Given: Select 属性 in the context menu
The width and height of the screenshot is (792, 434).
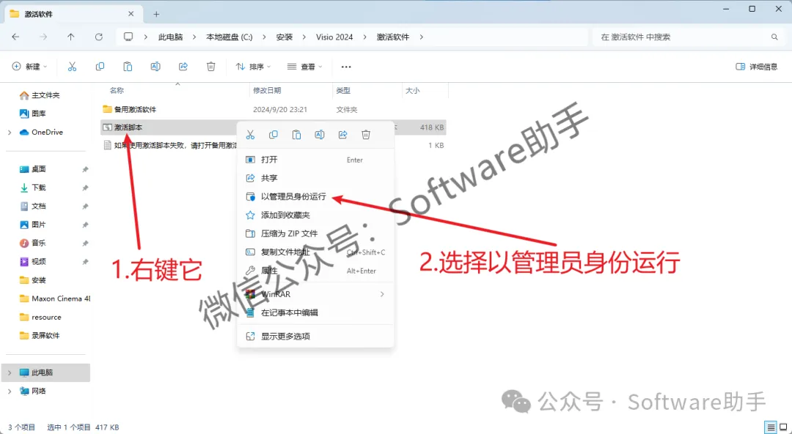Looking at the screenshot, I should point(315,271).
